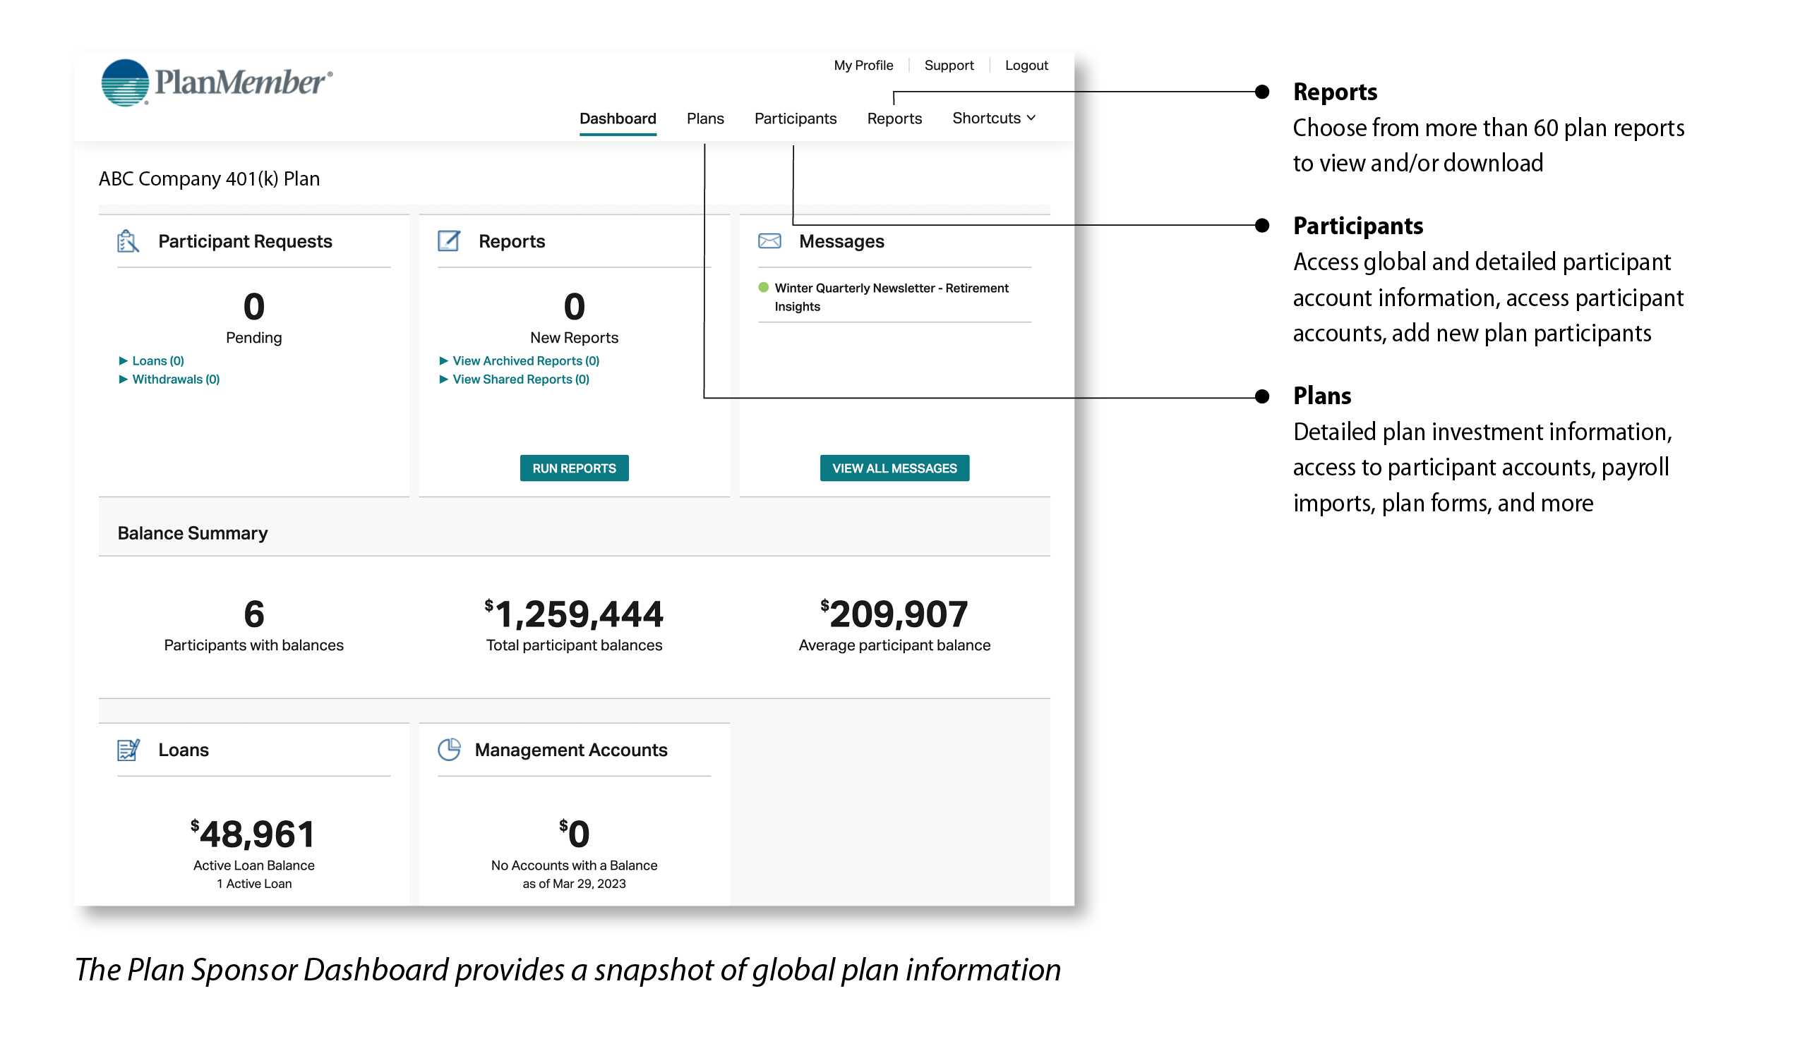Click the Participant Requests clipboard icon
This screenshot has width=1800, height=1058.
click(x=129, y=242)
